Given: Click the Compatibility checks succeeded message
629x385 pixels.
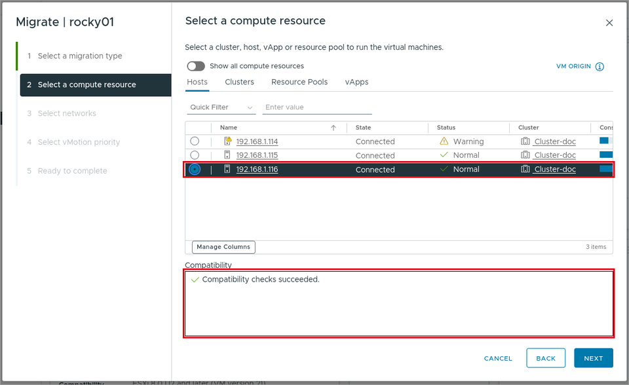Looking at the screenshot, I should 260,279.
